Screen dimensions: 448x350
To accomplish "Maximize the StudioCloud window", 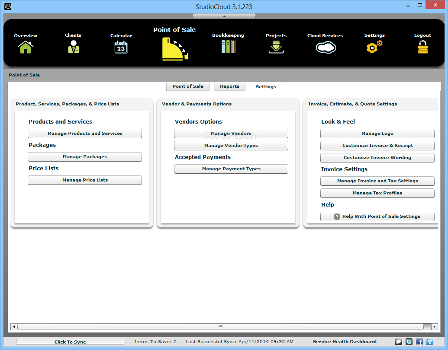I will [x=420, y=5].
